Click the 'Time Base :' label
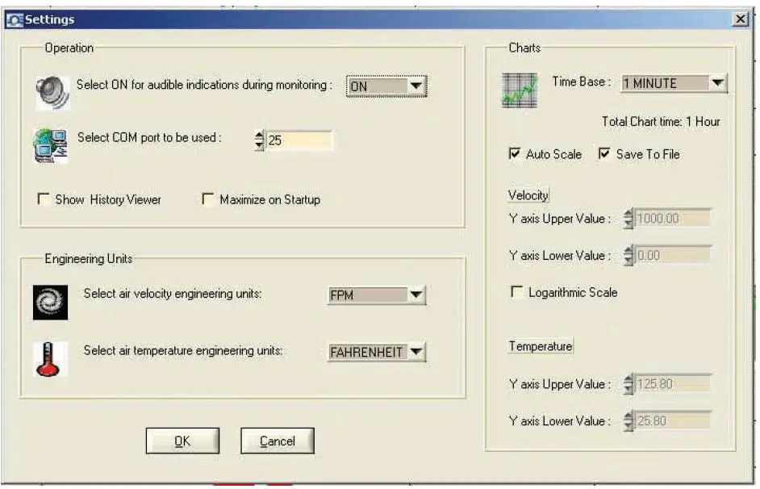Image resolution: width=760 pixels, height=489 pixels. [x=581, y=81]
